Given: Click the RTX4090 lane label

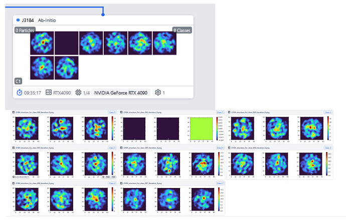Looking at the screenshot, I should tap(62, 92).
